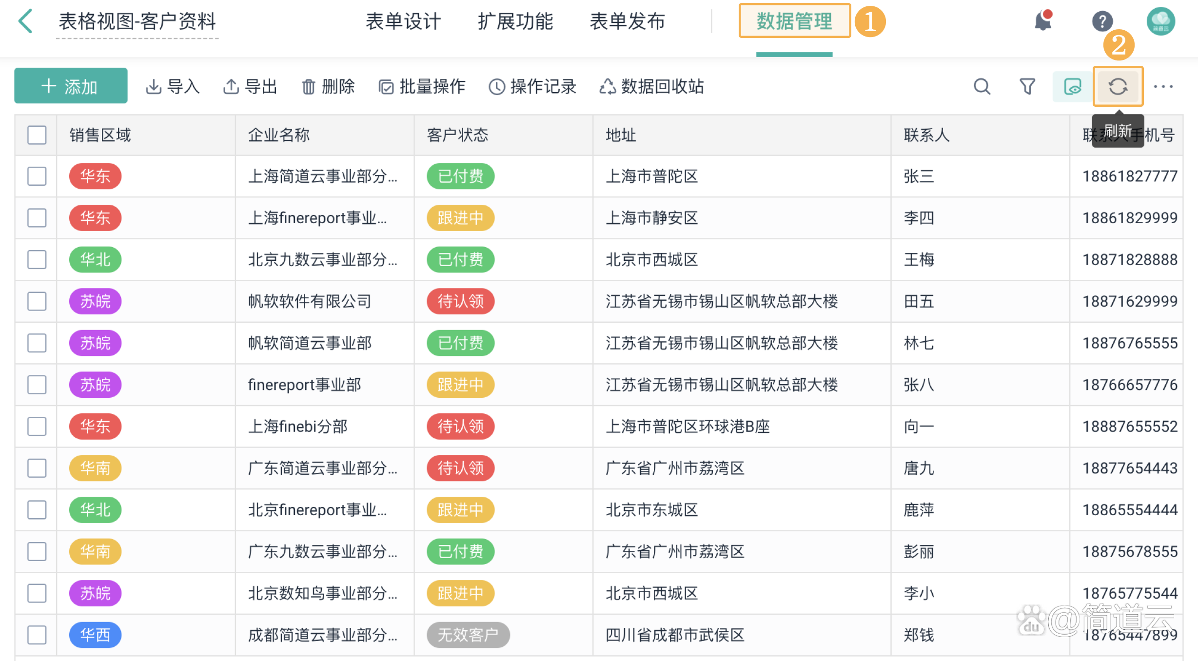Toggle the select-all header checkbox
1198x661 pixels.
[37, 135]
